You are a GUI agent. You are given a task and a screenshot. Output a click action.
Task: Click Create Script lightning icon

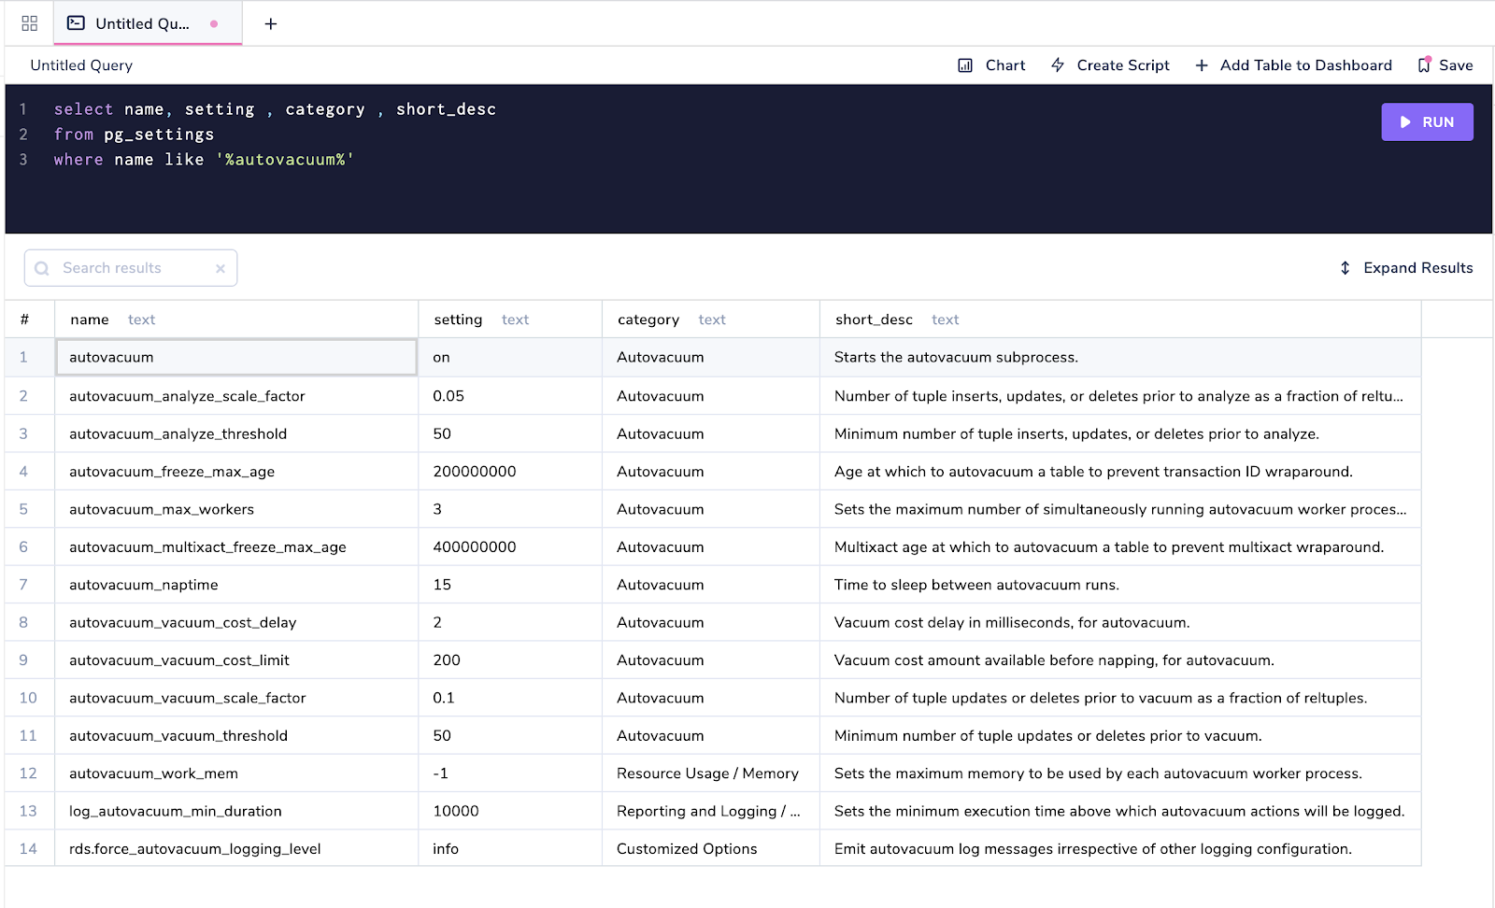pos(1058,65)
